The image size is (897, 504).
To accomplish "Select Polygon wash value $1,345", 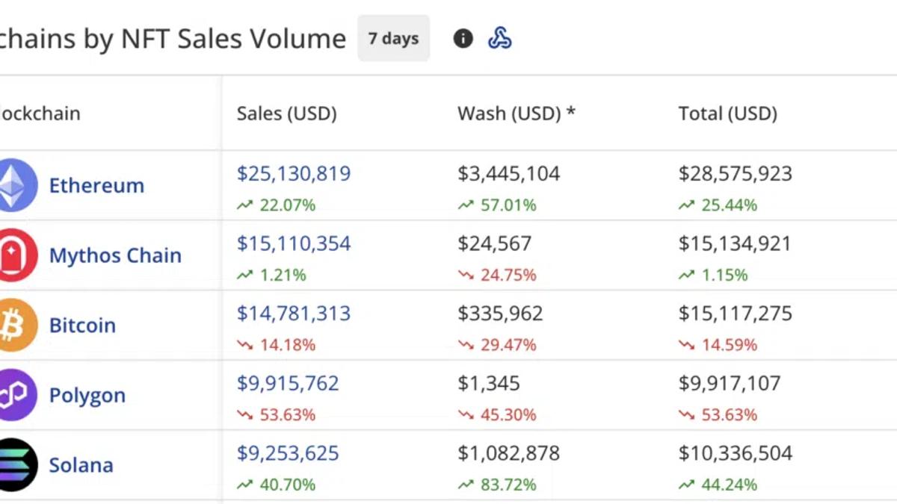I will click(489, 384).
